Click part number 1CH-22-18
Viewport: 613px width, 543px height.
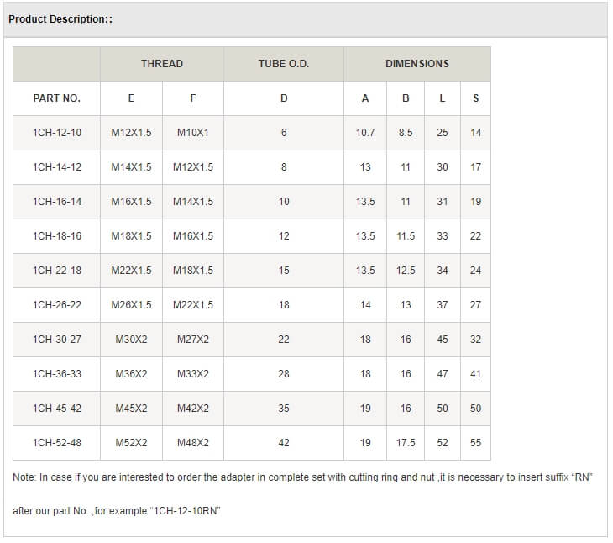[57, 271]
